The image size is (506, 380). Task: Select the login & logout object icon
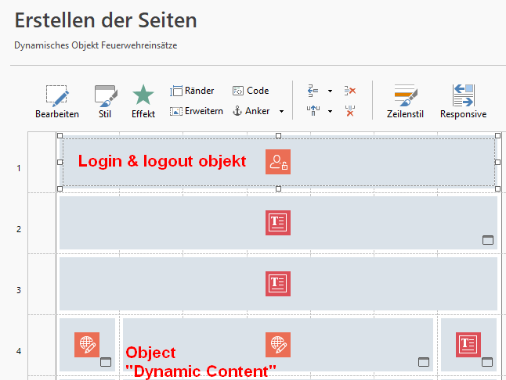tap(278, 162)
